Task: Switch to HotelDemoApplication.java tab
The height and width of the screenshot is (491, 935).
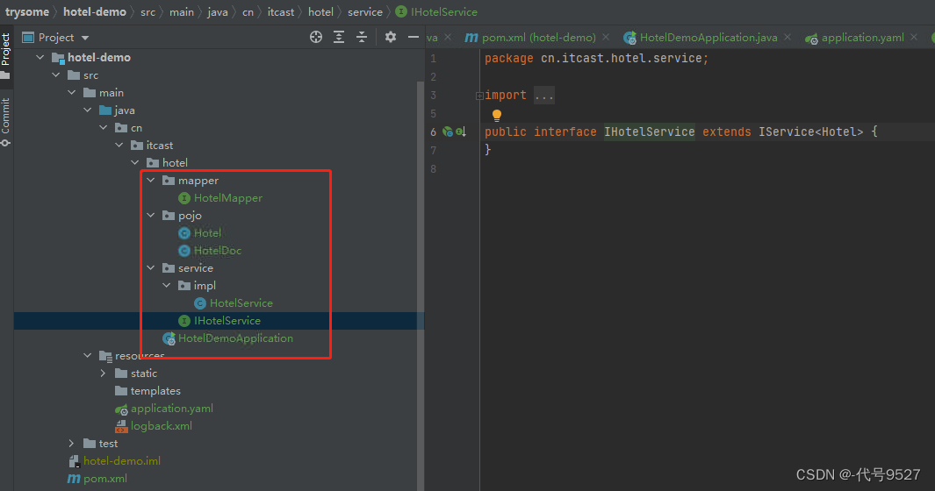Action: (x=701, y=38)
